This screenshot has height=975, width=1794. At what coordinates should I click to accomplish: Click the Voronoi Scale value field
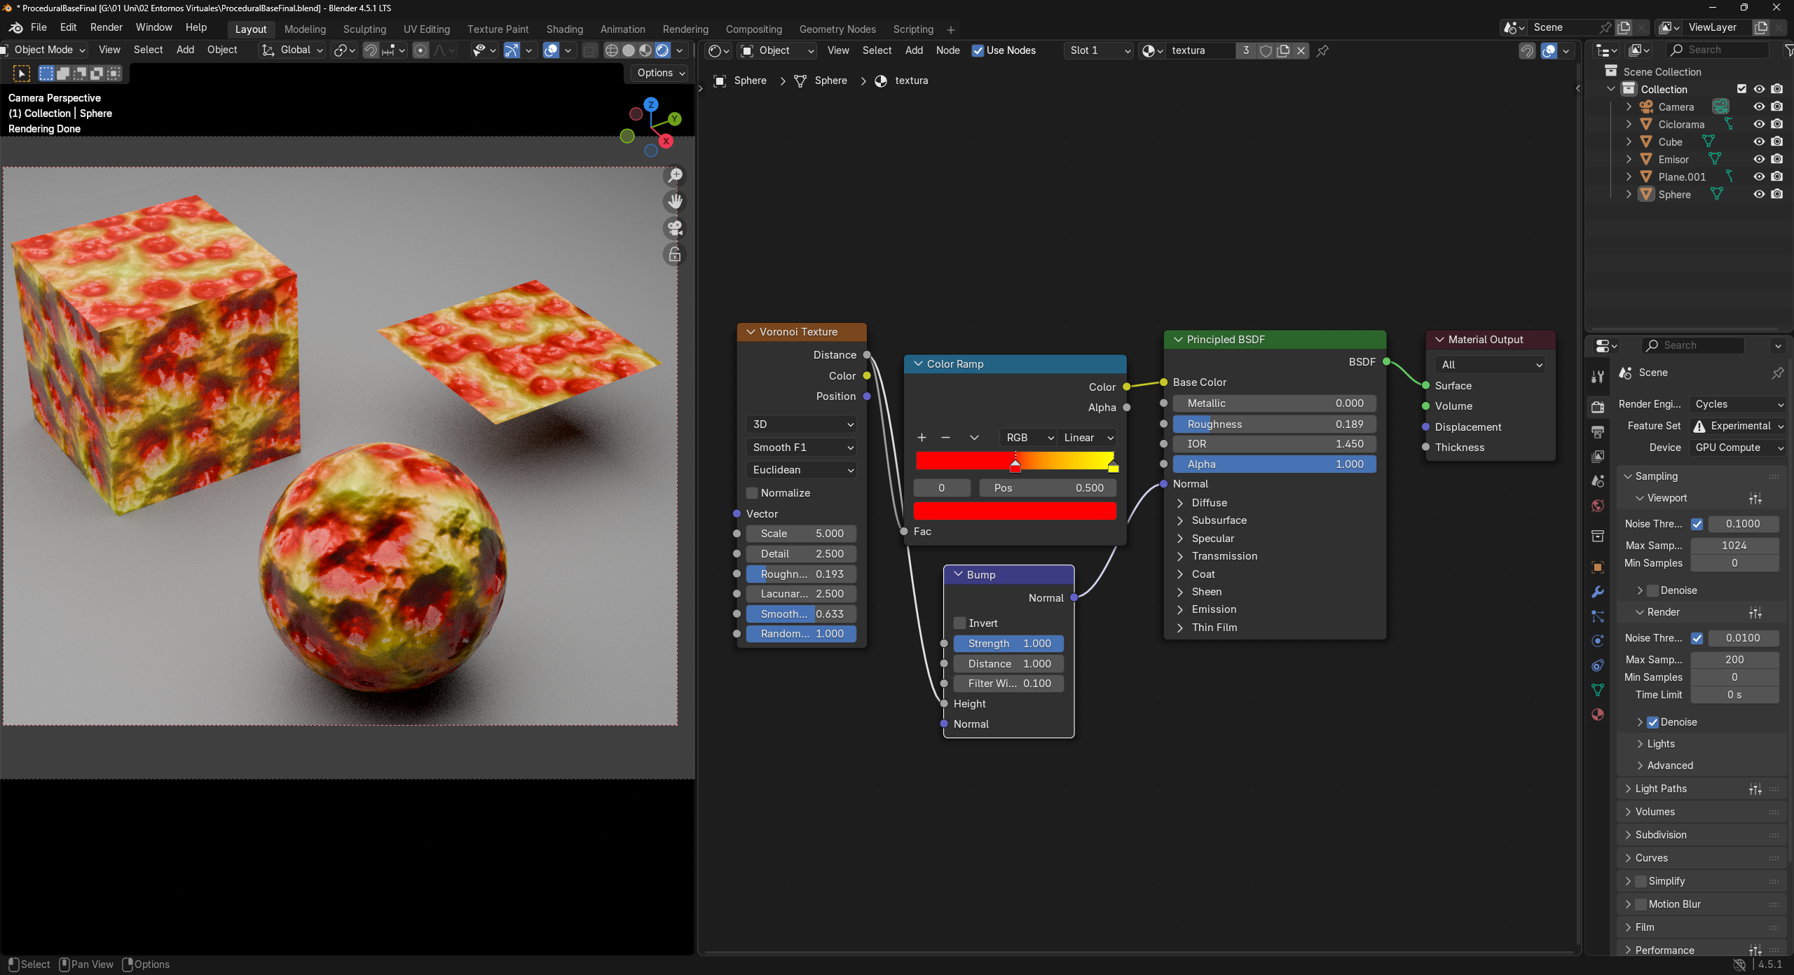pos(802,534)
